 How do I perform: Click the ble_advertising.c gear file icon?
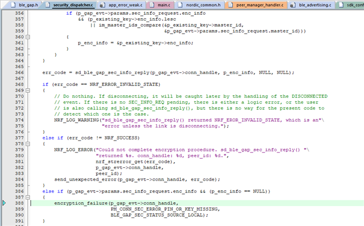point(293,5)
